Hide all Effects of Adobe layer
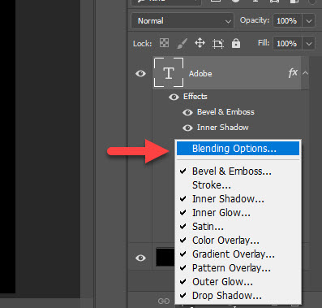This screenshot has width=322, height=308. coord(174,97)
